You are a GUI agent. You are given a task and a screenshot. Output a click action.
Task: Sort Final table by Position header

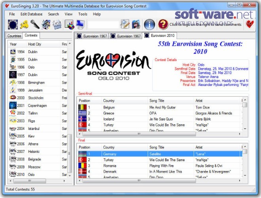tap(90, 147)
